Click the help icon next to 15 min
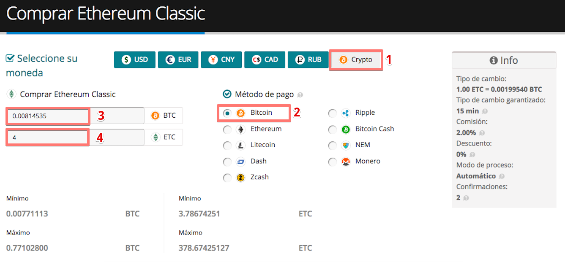This screenshot has height=262, width=565. pos(485,111)
